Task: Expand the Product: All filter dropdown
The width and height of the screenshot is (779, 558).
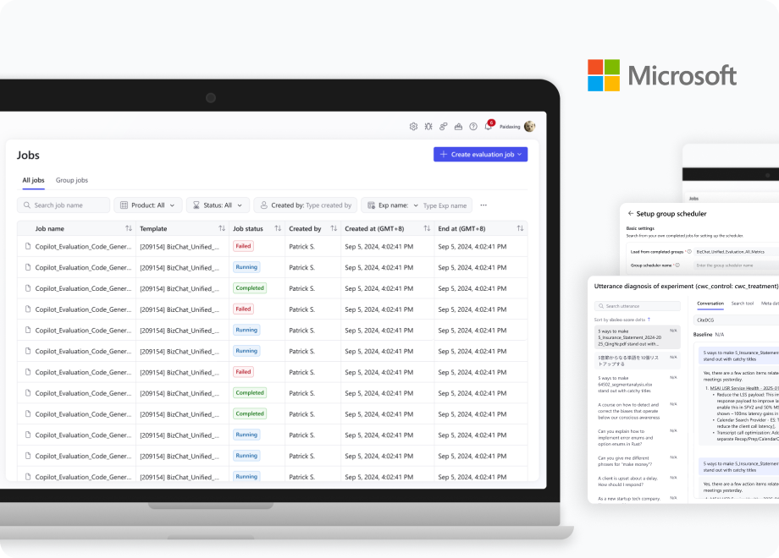Action: click(148, 205)
